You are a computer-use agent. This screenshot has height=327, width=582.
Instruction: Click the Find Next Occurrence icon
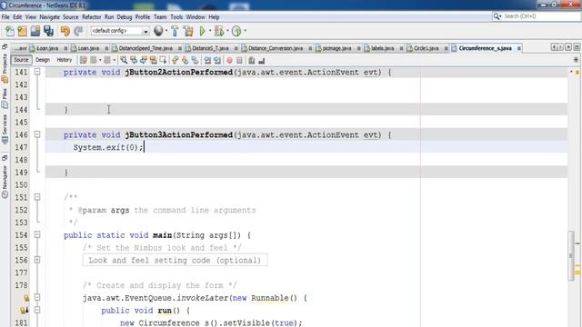[x=144, y=60]
